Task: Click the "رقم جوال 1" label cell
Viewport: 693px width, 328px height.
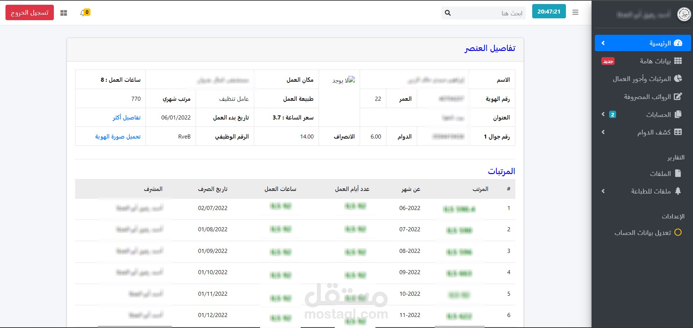Action: point(492,136)
